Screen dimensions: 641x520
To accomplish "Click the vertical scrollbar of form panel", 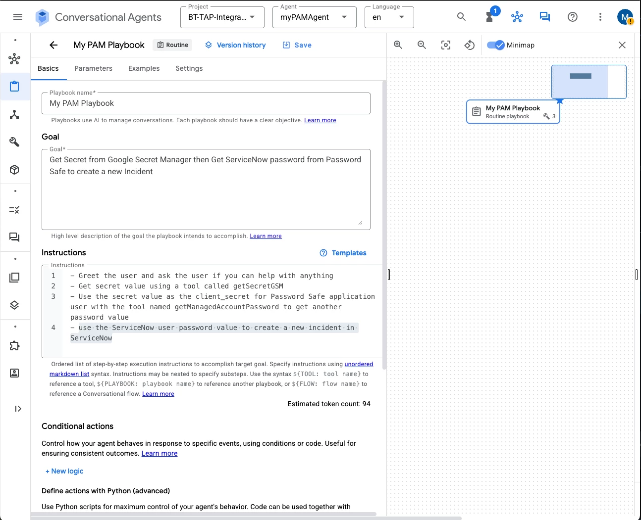I will (384, 225).
